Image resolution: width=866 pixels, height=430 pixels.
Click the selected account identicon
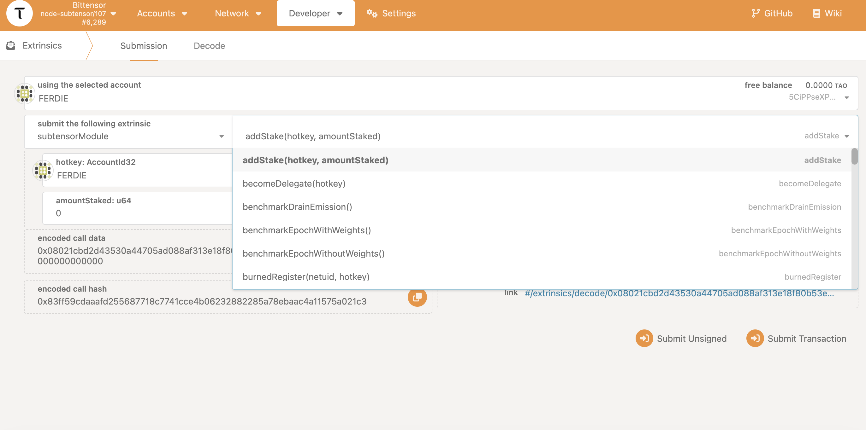tap(25, 93)
